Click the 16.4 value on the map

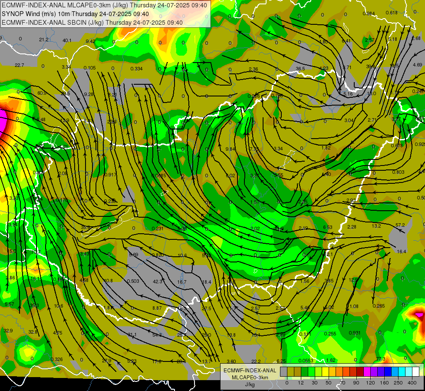(x=401, y=252)
